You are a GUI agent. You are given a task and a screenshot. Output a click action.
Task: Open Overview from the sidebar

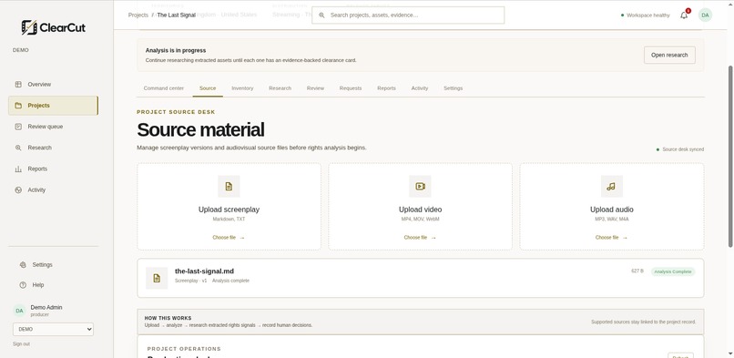point(39,84)
